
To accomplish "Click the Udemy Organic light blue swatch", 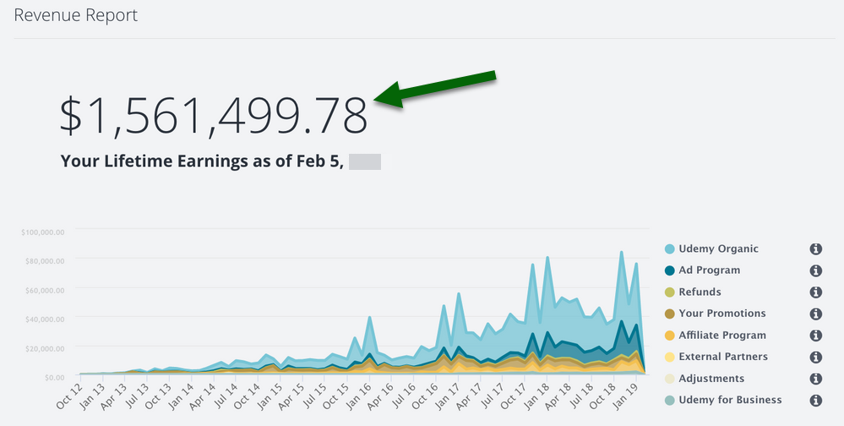I will 670,248.
